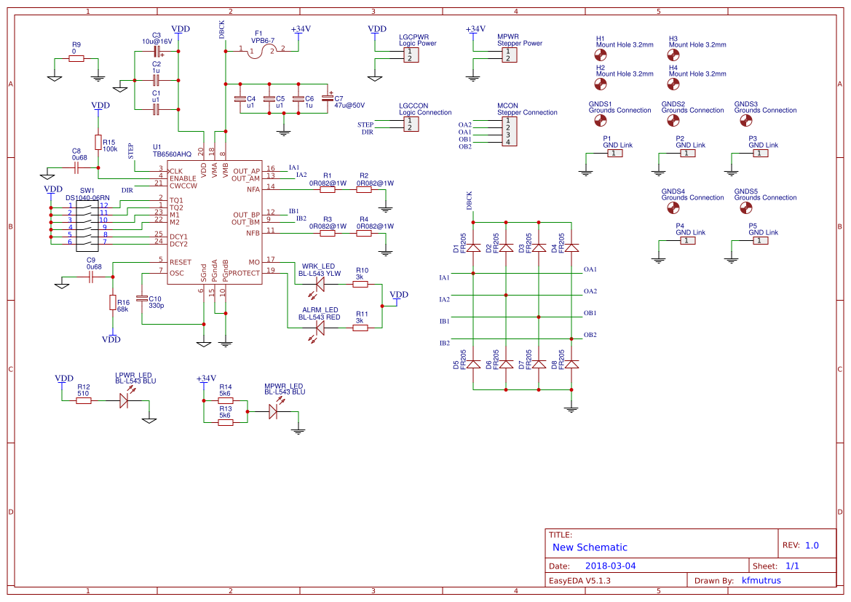Screen dimensions: 851x602
Task: Click diode D1 FR205 symbol
Action: (474, 247)
